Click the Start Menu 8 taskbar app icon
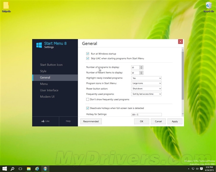This screenshot has width=216, height=172. click(45, 169)
